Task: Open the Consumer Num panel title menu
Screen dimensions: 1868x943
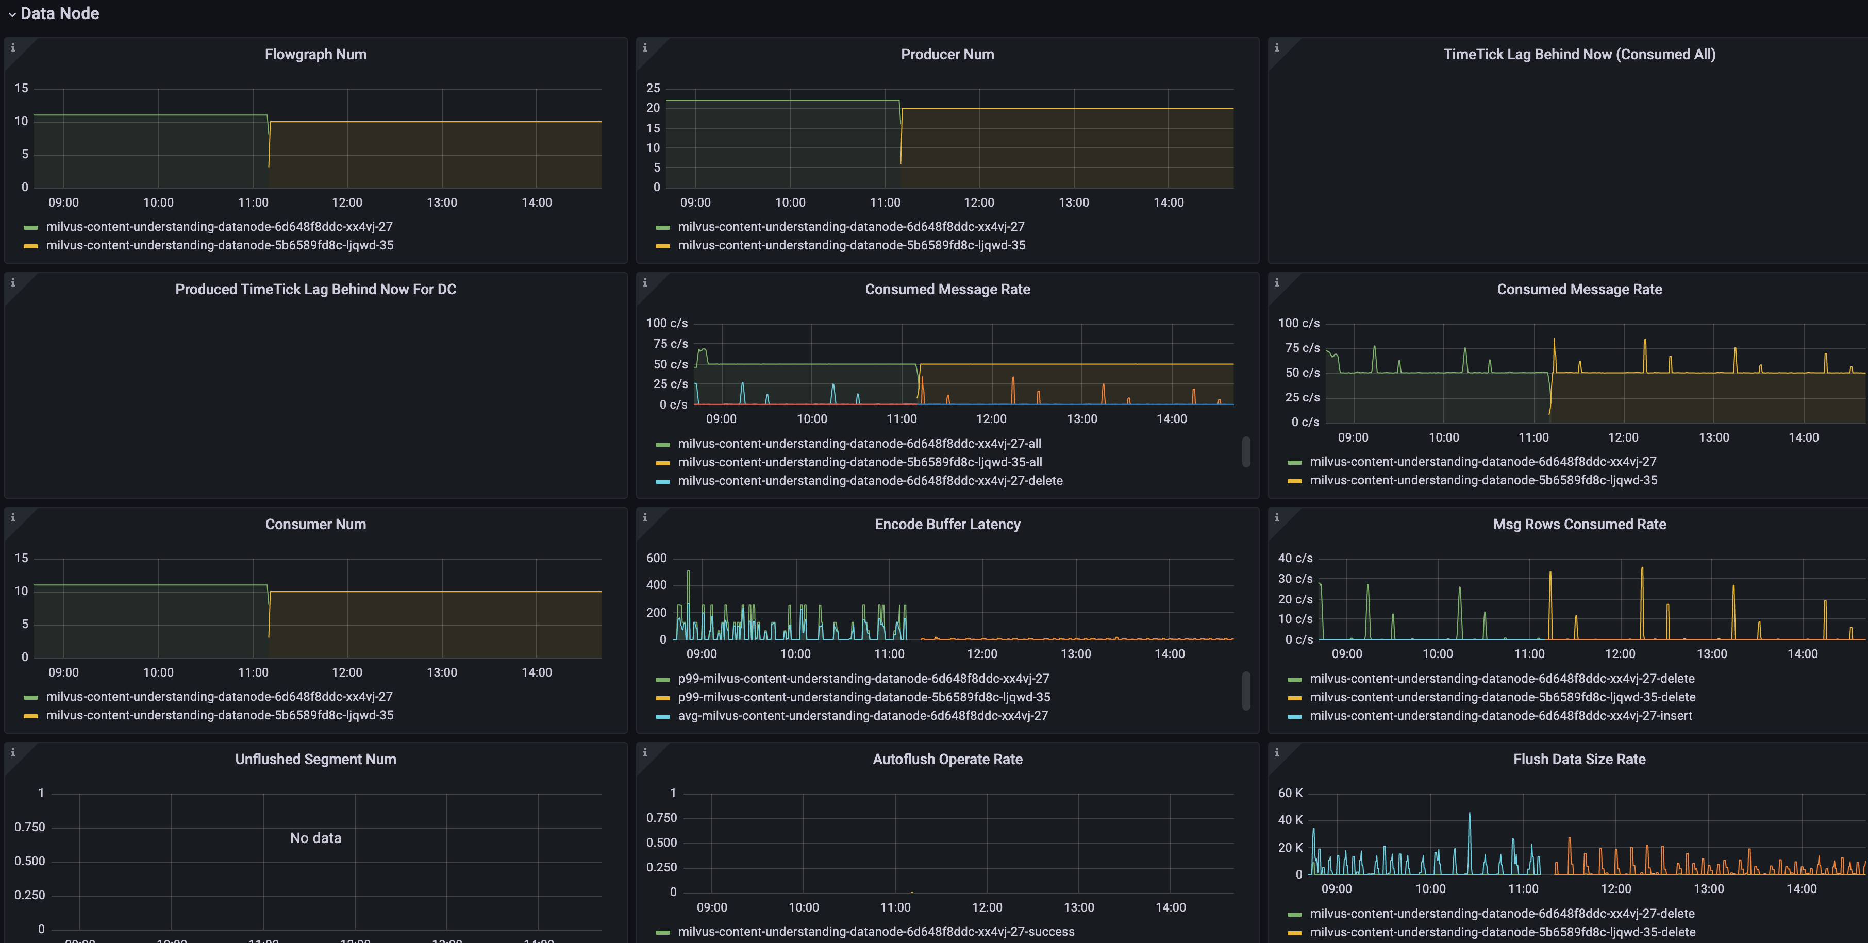Action: pos(315,524)
